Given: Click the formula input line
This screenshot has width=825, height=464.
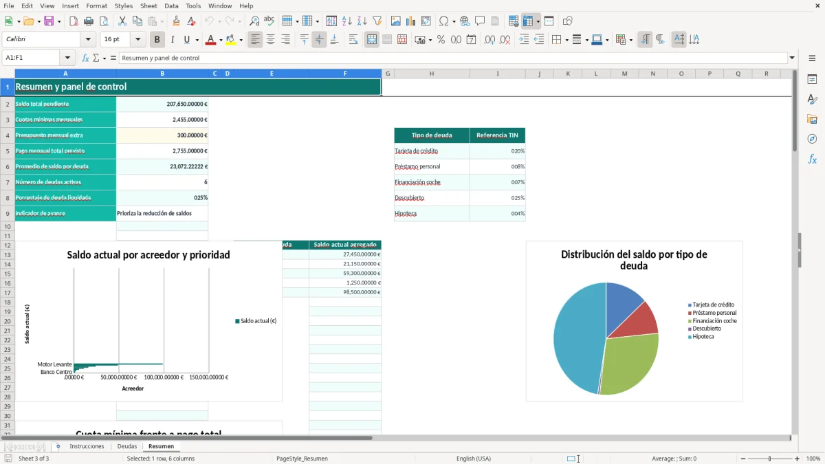Looking at the screenshot, I should click(452, 58).
